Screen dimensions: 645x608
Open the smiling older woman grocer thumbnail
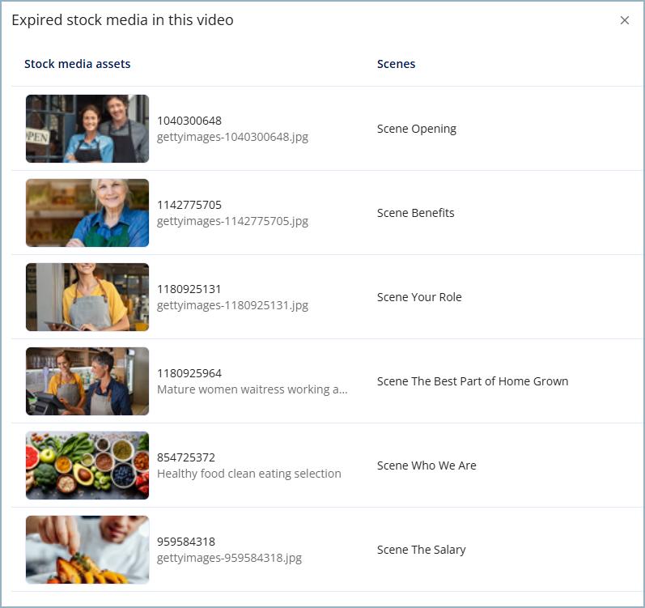point(87,213)
